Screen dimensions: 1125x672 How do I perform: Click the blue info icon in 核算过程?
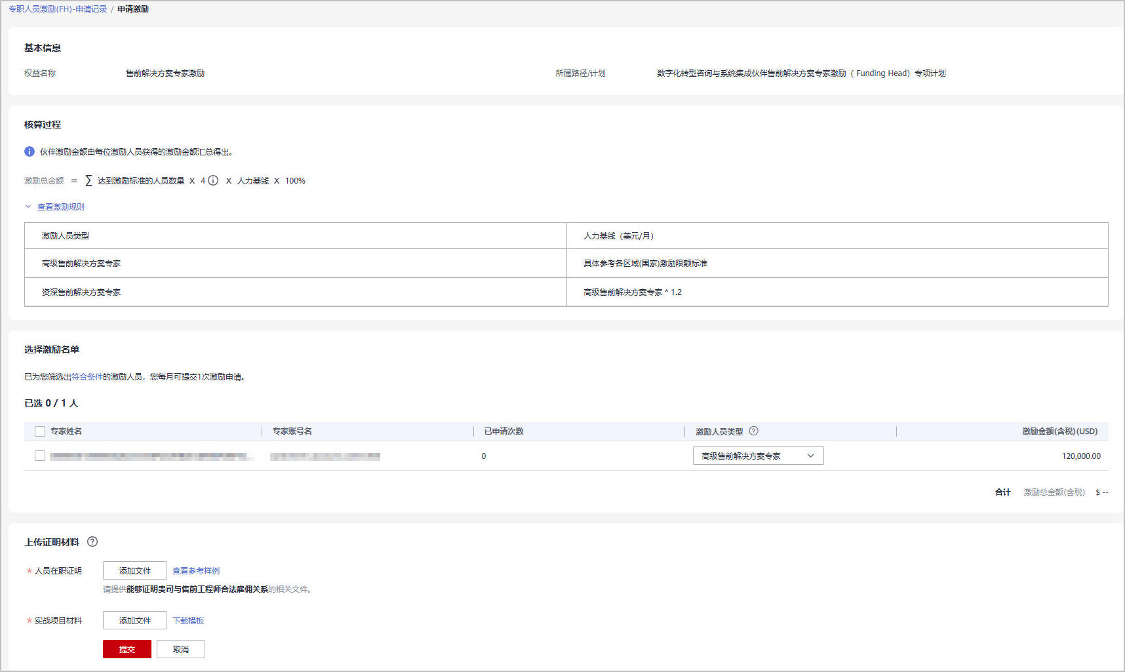(x=30, y=151)
